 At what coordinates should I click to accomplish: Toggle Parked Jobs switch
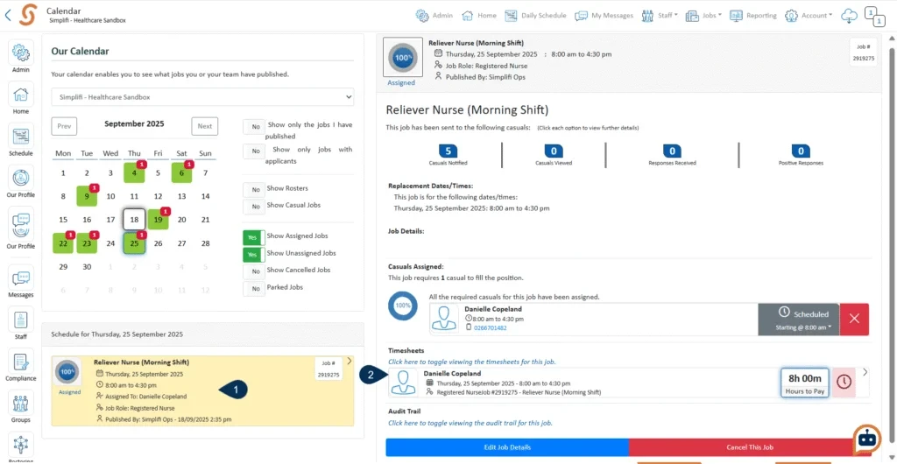pyautogui.click(x=254, y=289)
